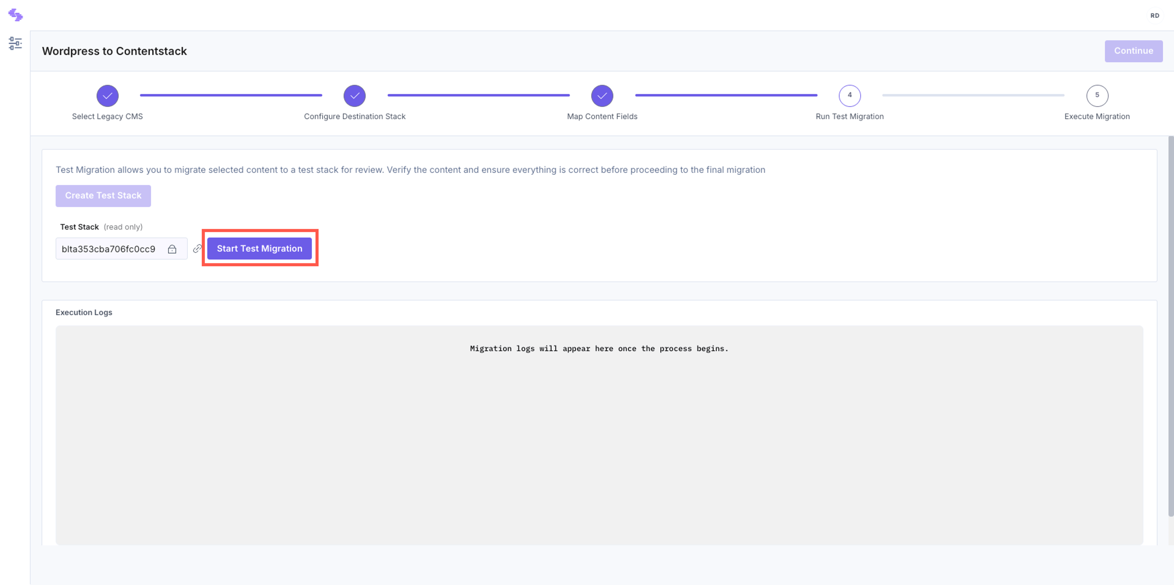The image size is (1174, 585).
Task: Click the vertical scrollbar on the right
Action: [1170, 326]
